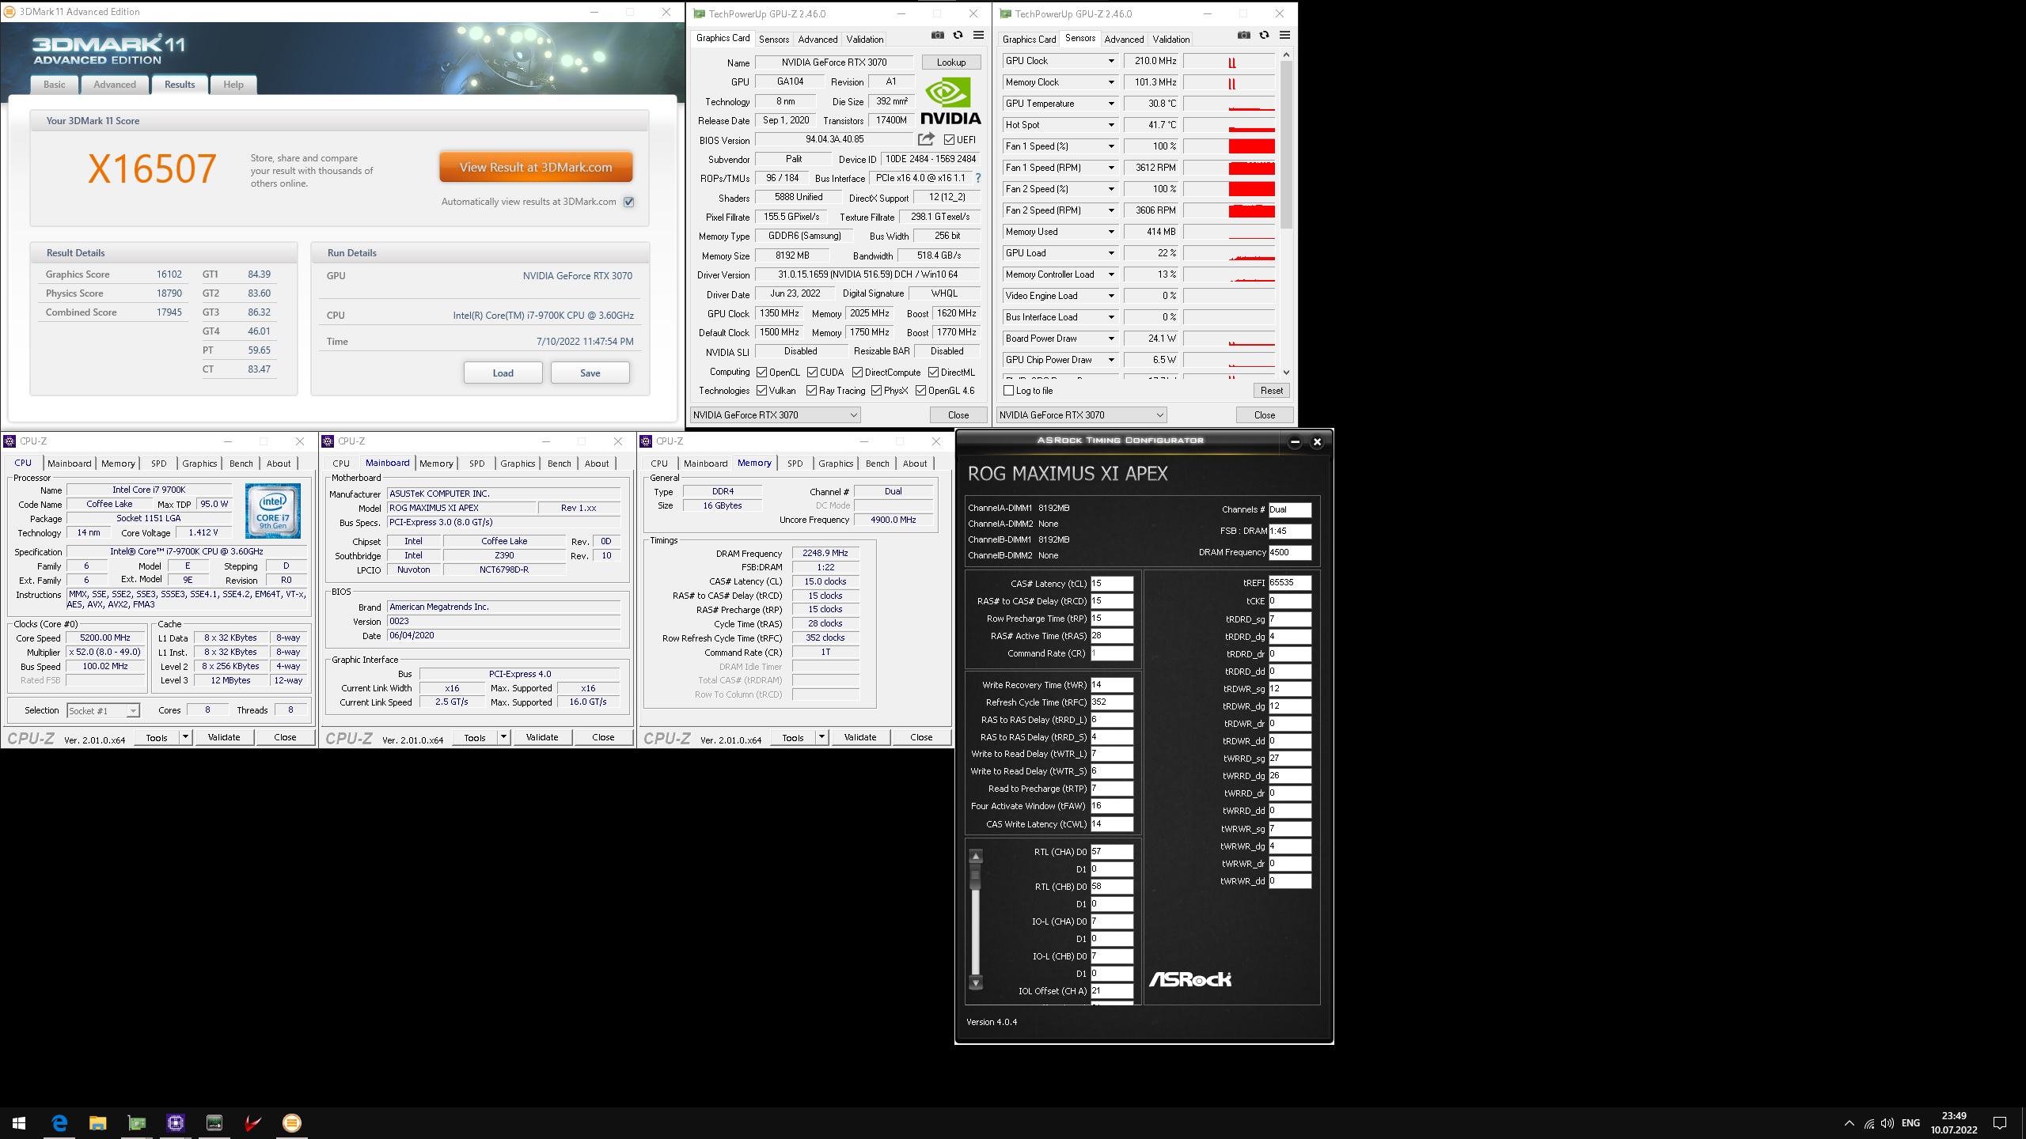Toggle the UEFI checkbox
The image size is (2026, 1139).
[x=949, y=140]
